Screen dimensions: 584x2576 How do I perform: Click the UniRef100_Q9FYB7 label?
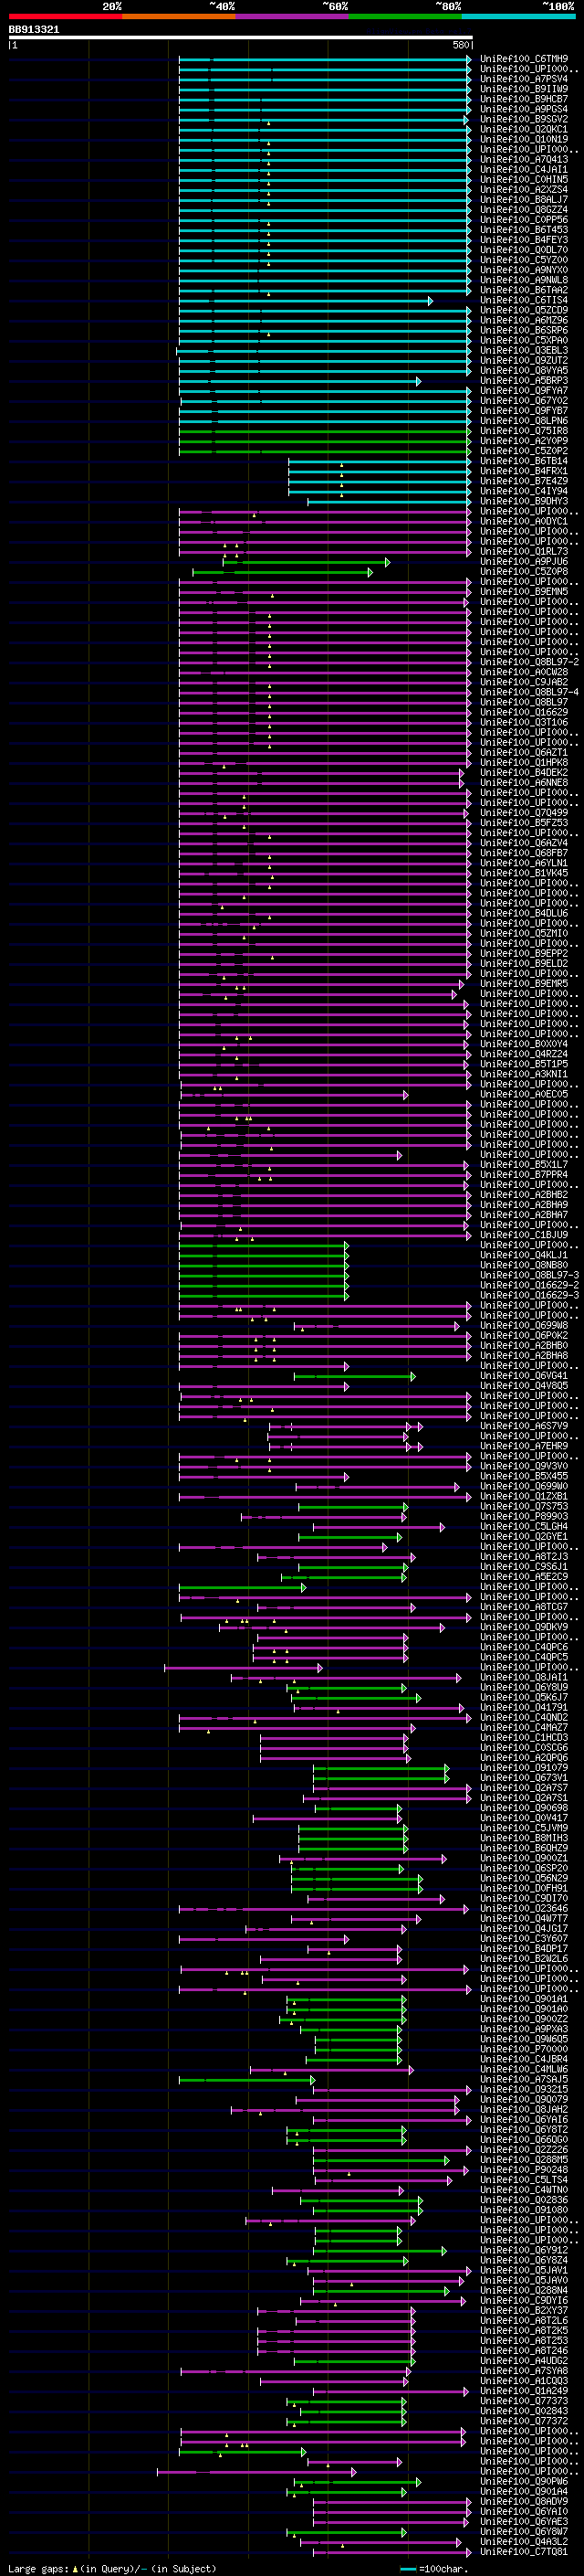(x=524, y=411)
